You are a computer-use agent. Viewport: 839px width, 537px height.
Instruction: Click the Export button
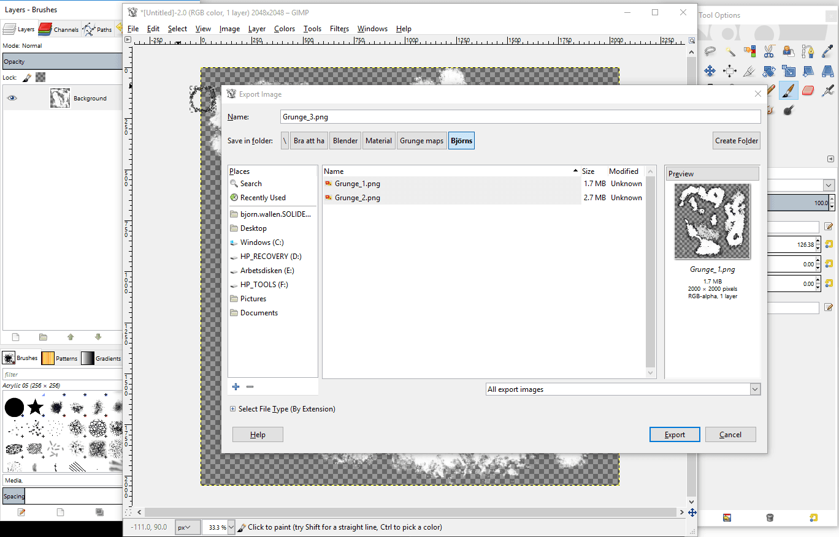tap(674, 434)
